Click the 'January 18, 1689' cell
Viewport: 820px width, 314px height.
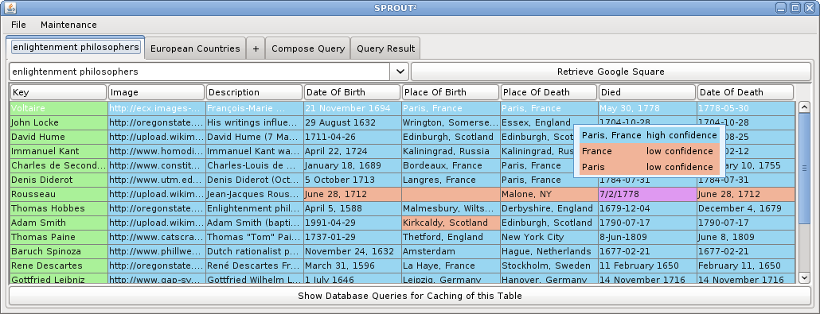[x=353, y=165]
